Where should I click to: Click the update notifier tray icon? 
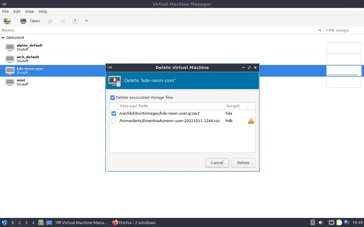click(346, 222)
